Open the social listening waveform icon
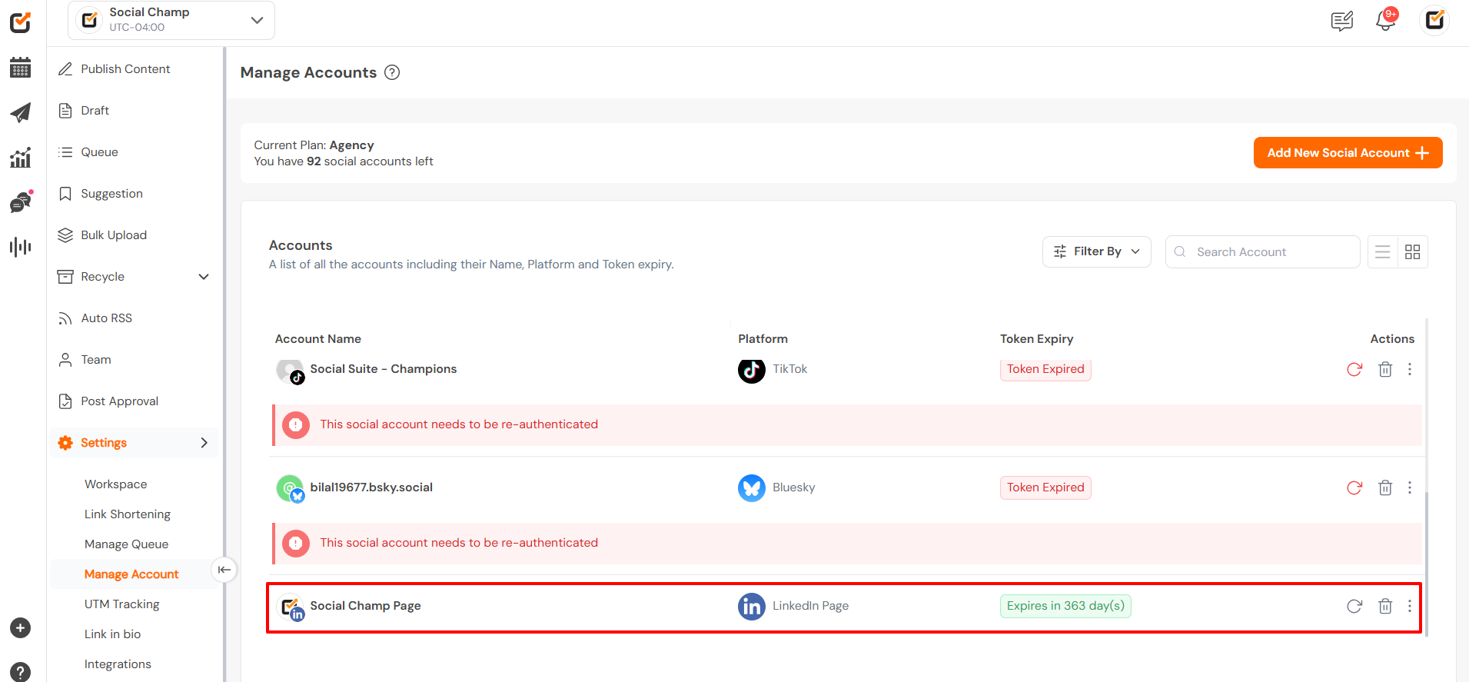 [x=21, y=247]
